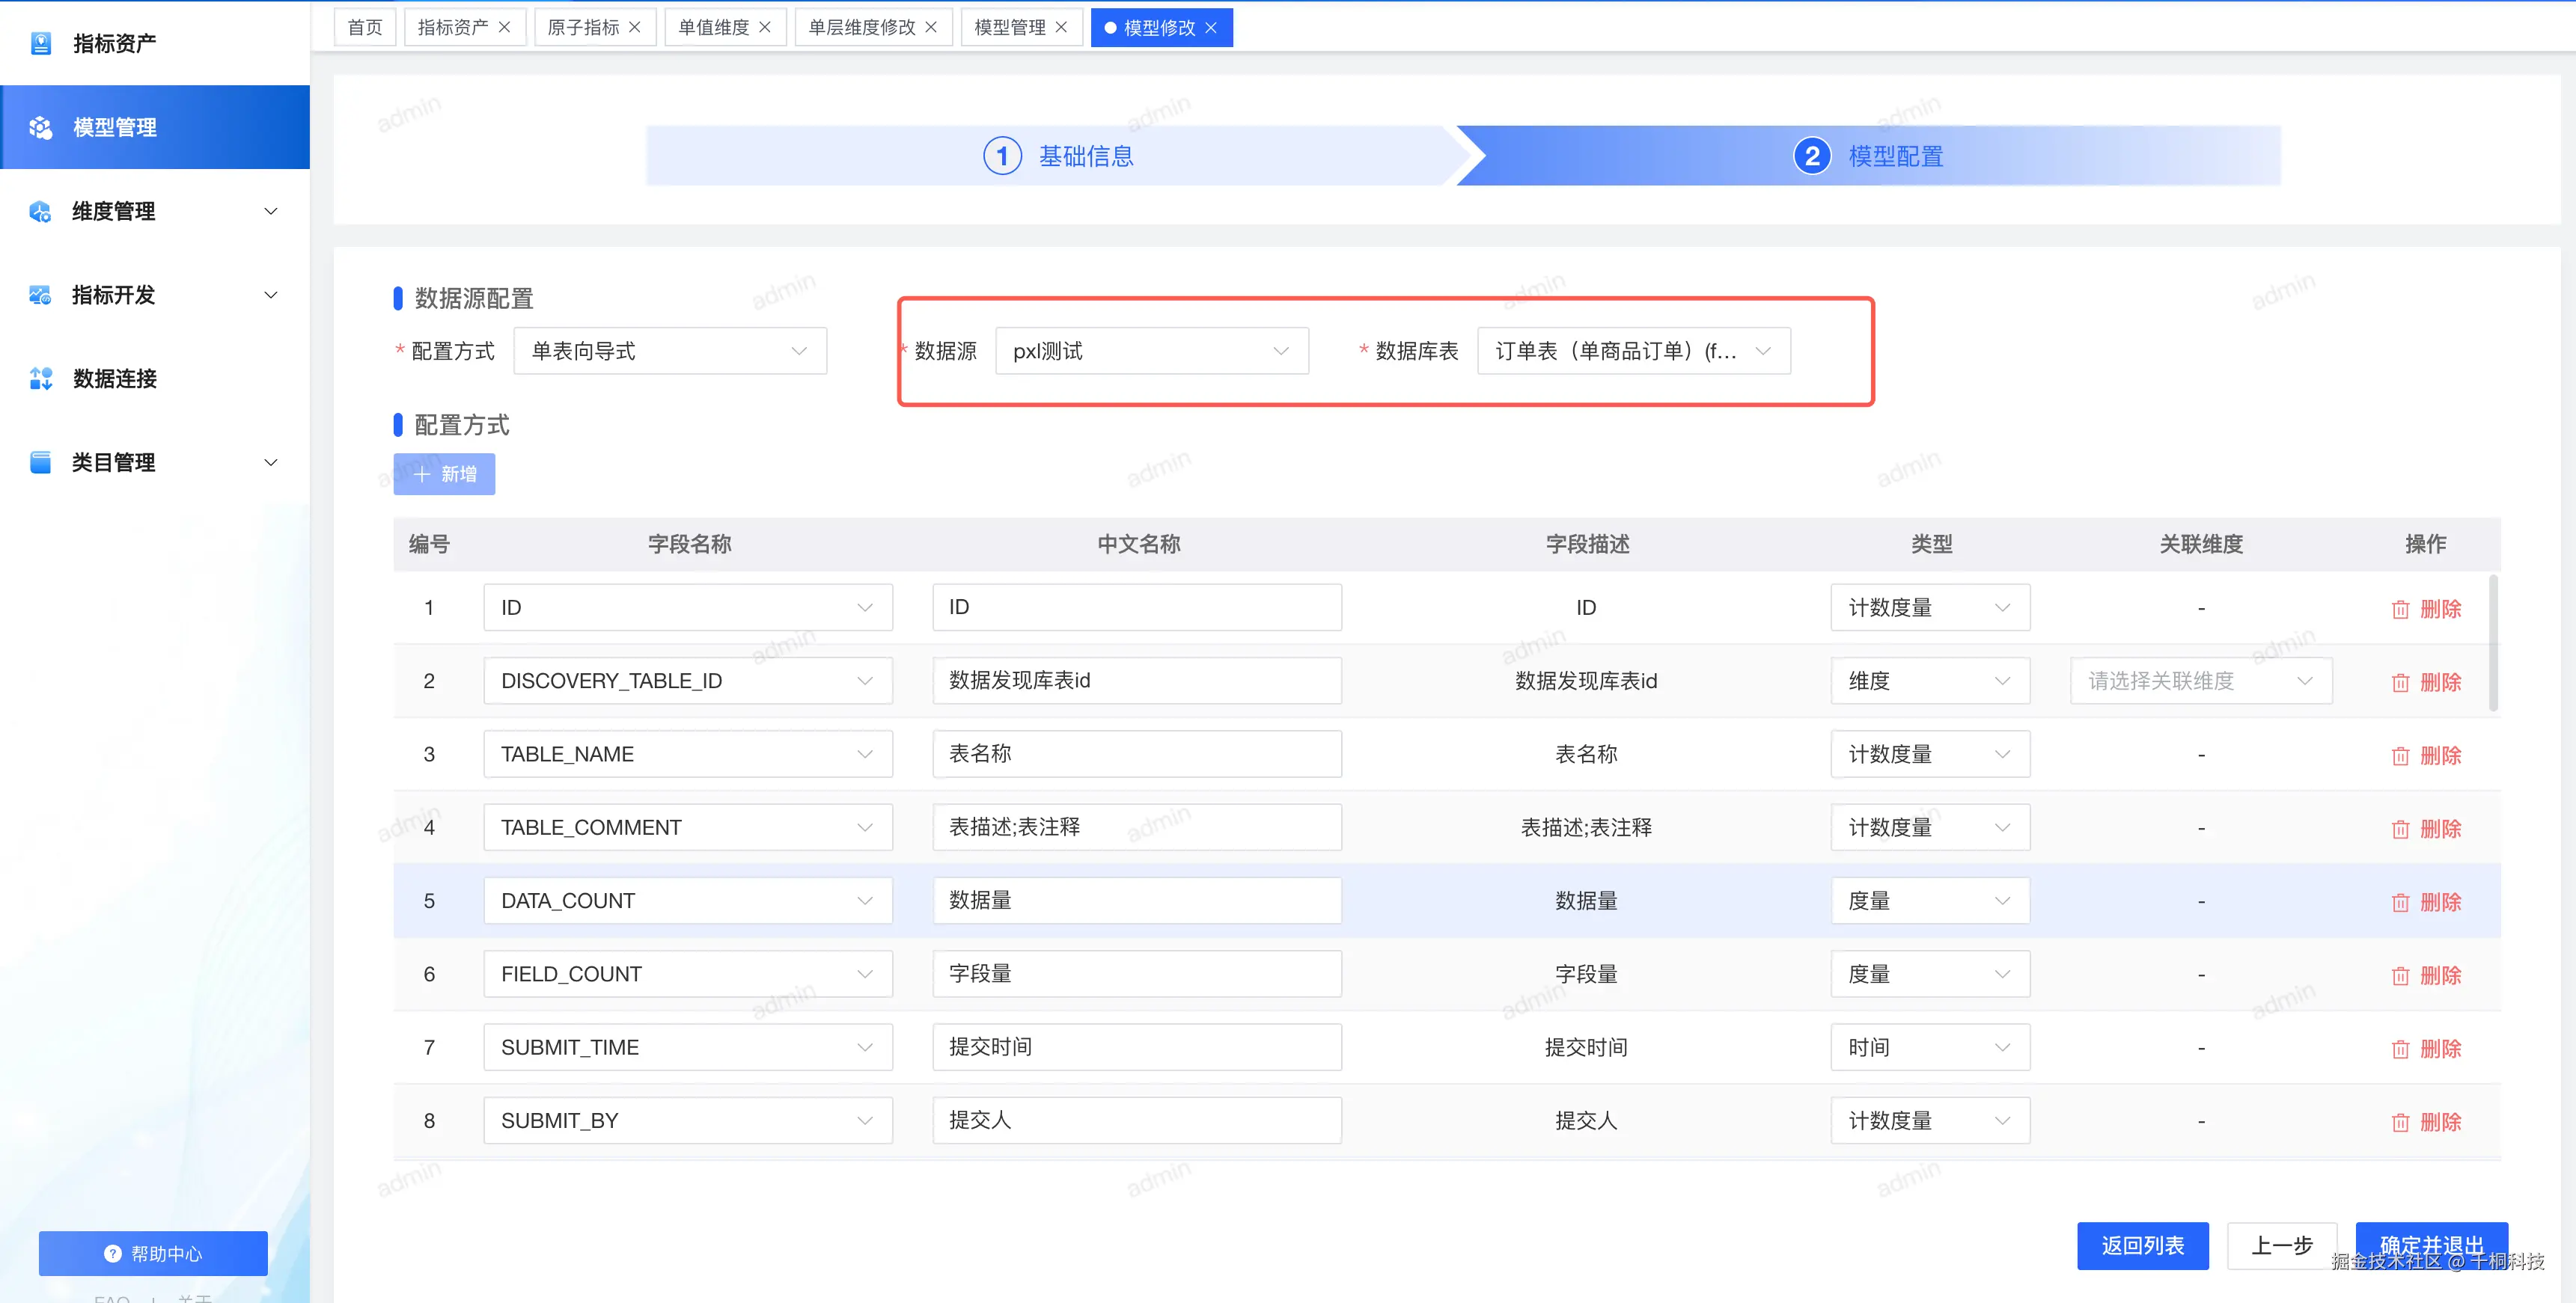The height and width of the screenshot is (1303, 2576).
Task: Close the 原子指标 tab
Action: point(635,28)
